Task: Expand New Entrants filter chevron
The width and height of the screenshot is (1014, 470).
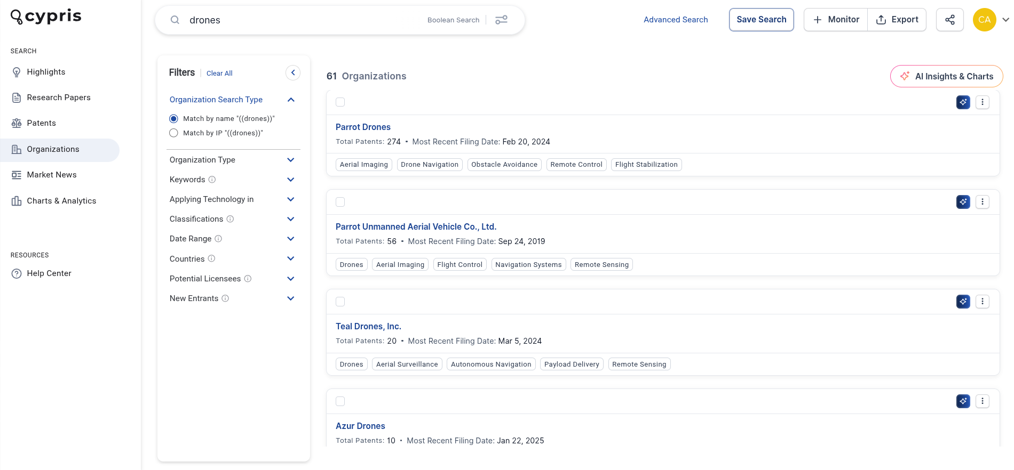Action: (x=291, y=298)
